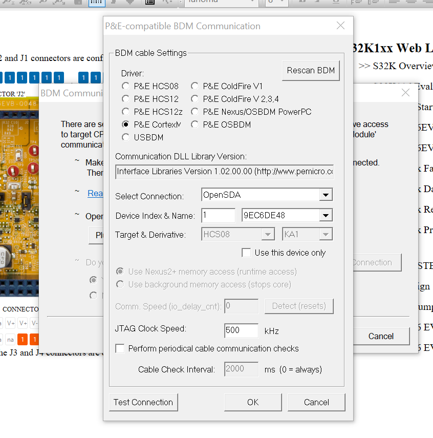Expand the device name 9EC6DE48 dropdown

coord(326,215)
